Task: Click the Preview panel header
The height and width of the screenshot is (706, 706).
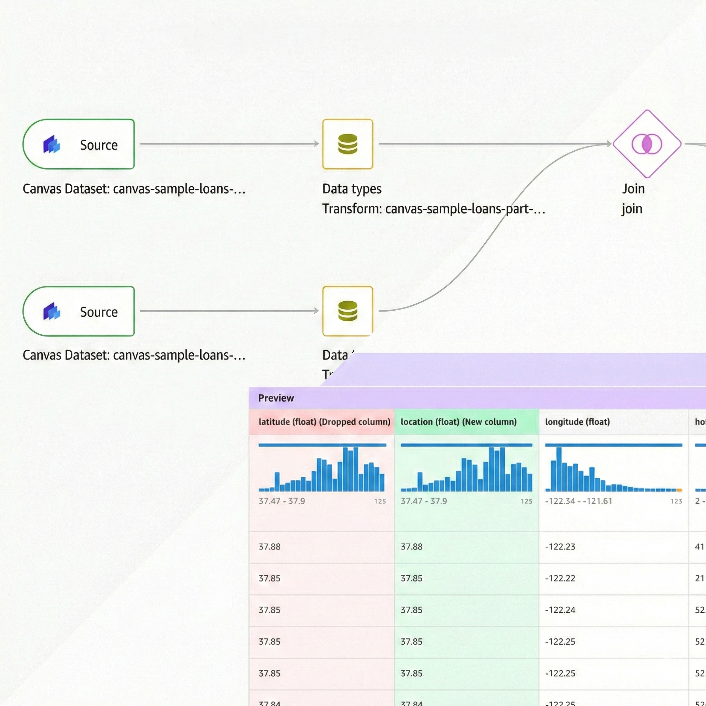Action: (x=477, y=398)
